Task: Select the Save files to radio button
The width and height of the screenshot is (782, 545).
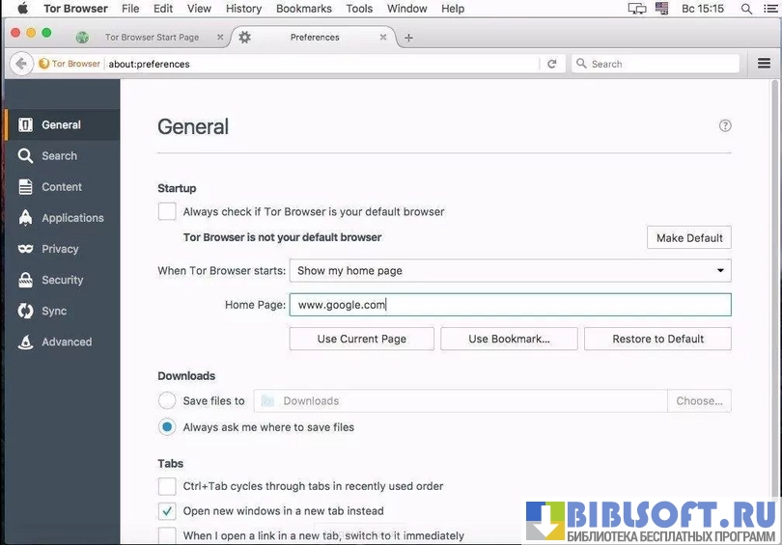Action: [x=167, y=400]
